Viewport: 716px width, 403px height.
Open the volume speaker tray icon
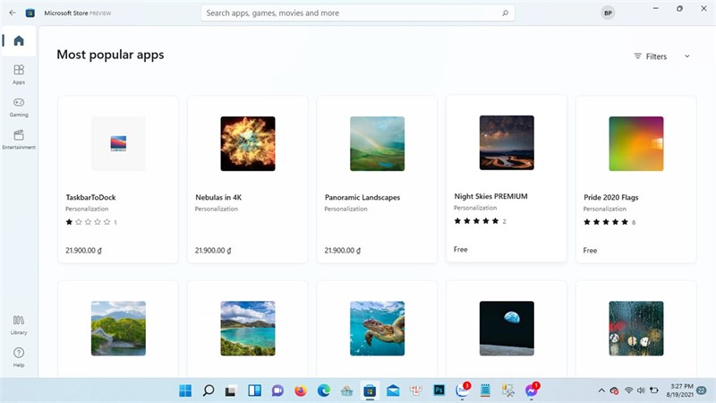click(x=641, y=390)
